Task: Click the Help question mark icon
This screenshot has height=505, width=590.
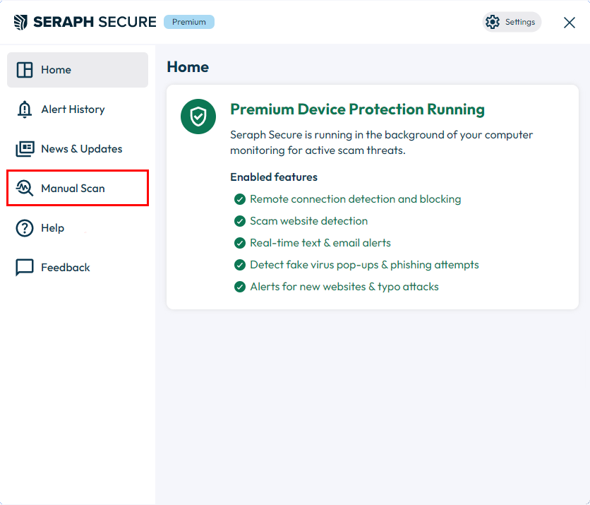Action: [25, 228]
